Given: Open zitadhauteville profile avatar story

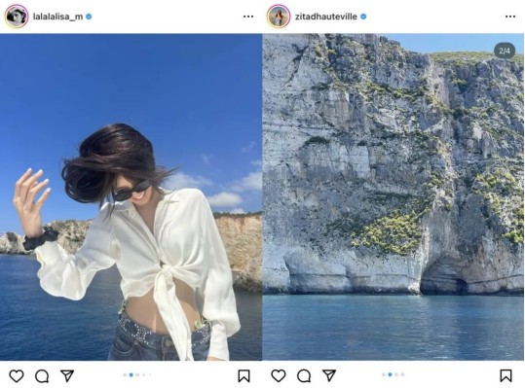Looking at the screenshot, I should tap(279, 16).
